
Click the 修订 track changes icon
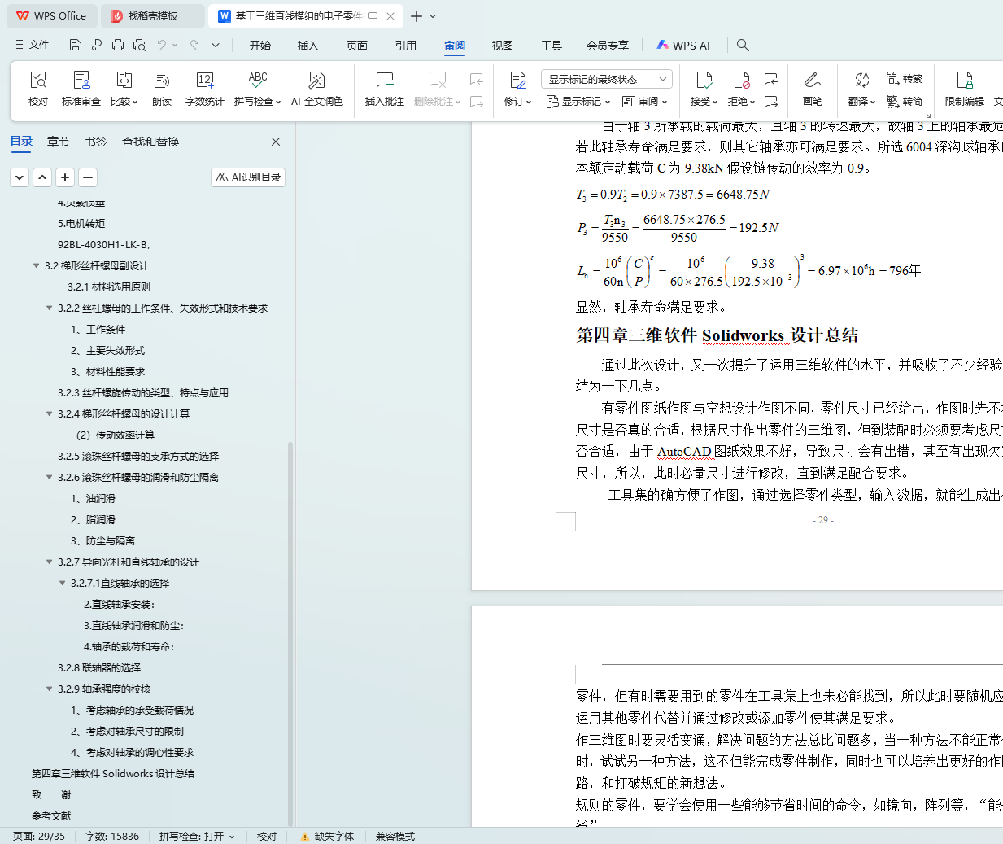pyautogui.click(x=518, y=80)
